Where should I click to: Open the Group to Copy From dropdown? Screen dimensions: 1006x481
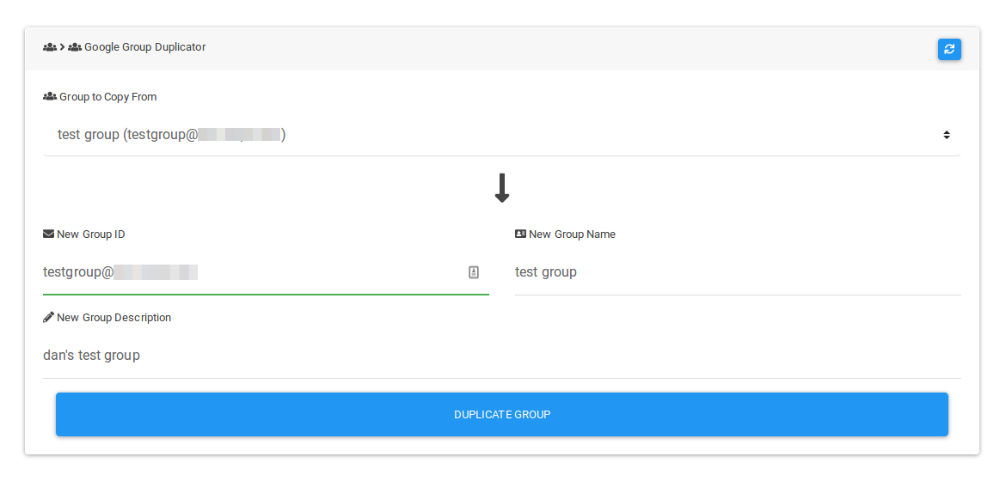[x=502, y=135]
